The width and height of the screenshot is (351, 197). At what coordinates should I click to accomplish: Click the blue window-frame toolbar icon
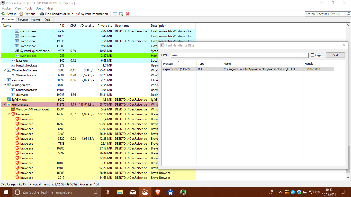click(x=115, y=14)
